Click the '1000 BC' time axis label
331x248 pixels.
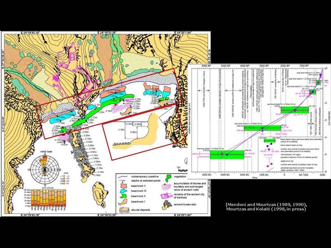click(x=264, y=175)
